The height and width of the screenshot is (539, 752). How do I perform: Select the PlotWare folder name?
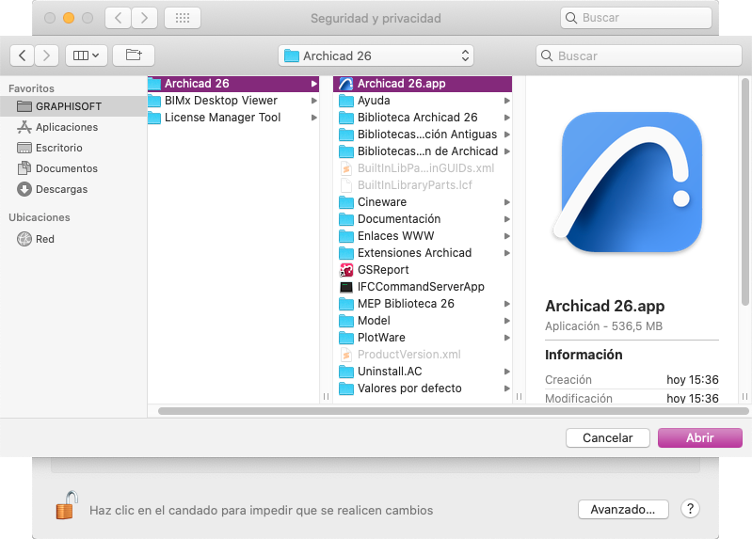(x=381, y=338)
